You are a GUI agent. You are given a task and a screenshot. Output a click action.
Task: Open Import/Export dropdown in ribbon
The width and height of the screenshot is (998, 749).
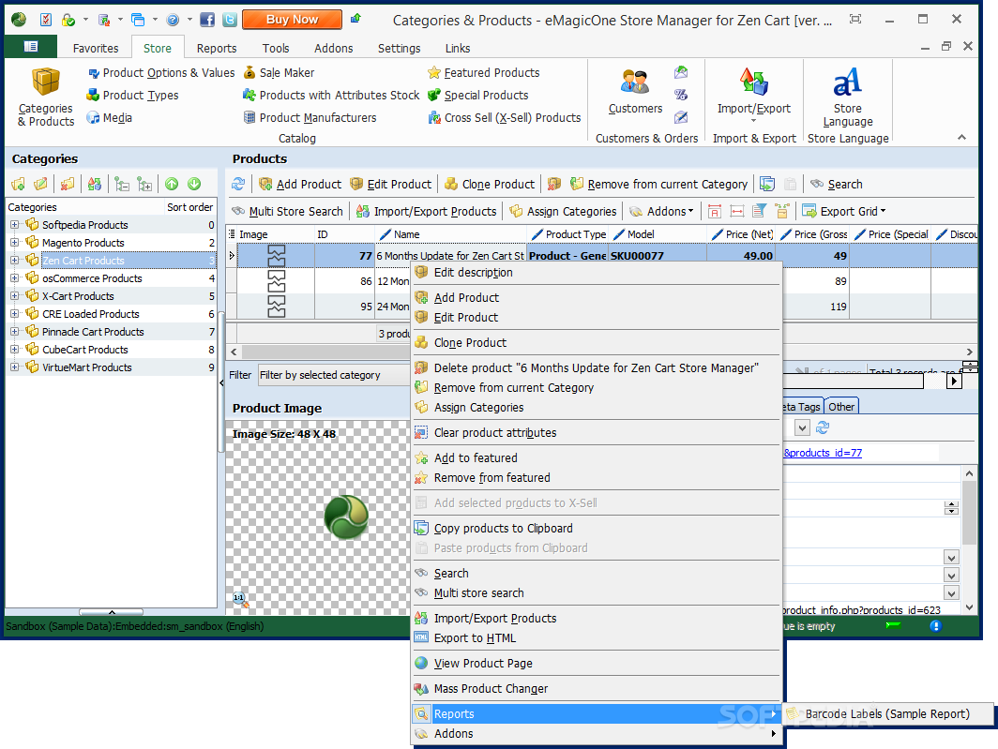click(753, 96)
